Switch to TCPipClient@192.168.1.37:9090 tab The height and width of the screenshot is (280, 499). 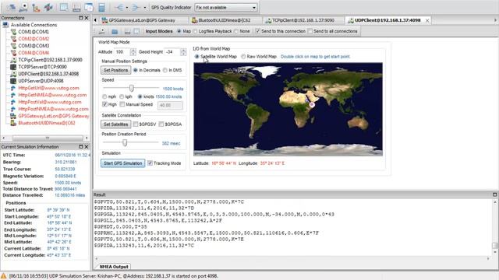tap(303, 20)
